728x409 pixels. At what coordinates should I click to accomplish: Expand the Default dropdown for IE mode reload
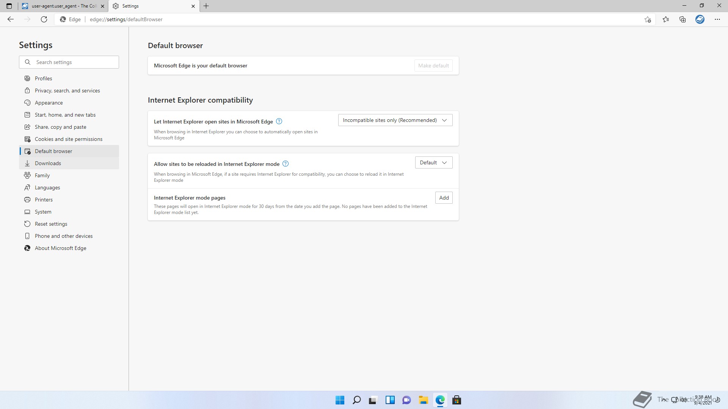point(434,162)
